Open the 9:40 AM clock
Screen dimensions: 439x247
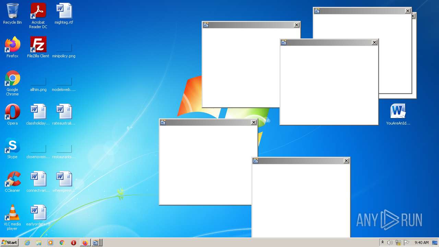point(422,243)
